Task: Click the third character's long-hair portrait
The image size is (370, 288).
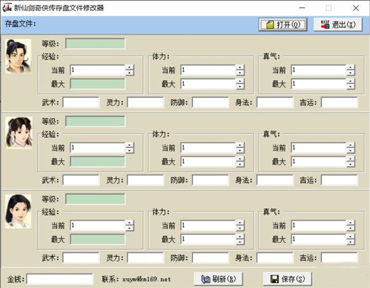Action: pyautogui.click(x=18, y=212)
